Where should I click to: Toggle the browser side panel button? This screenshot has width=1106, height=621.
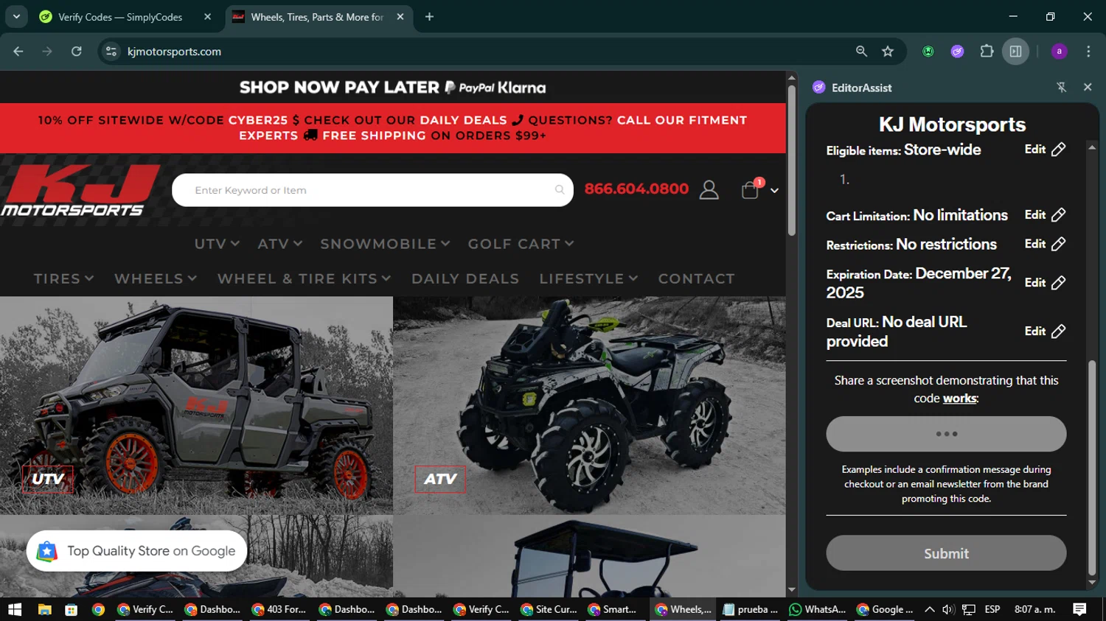(x=1015, y=52)
